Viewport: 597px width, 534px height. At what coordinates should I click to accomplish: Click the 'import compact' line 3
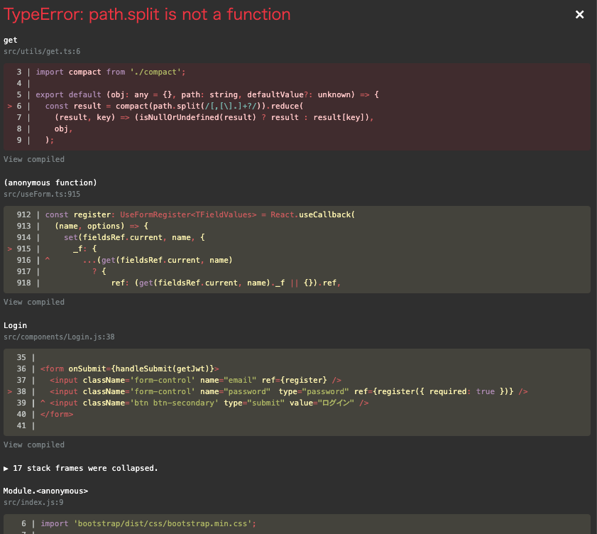[x=110, y=72]
